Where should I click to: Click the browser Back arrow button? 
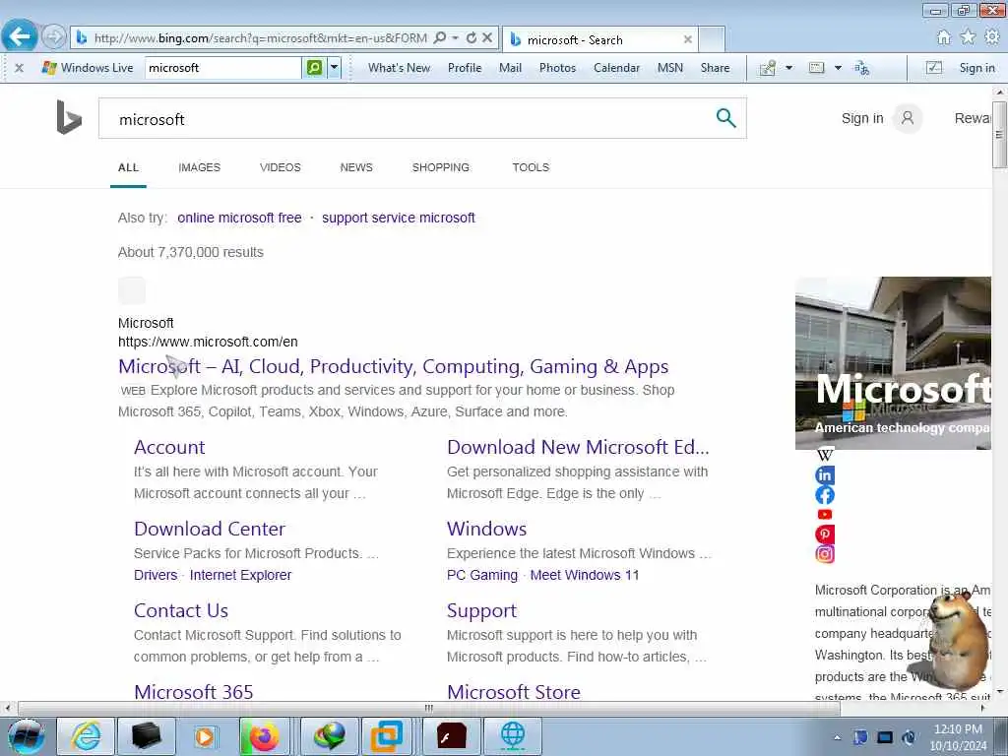[20, 36]
